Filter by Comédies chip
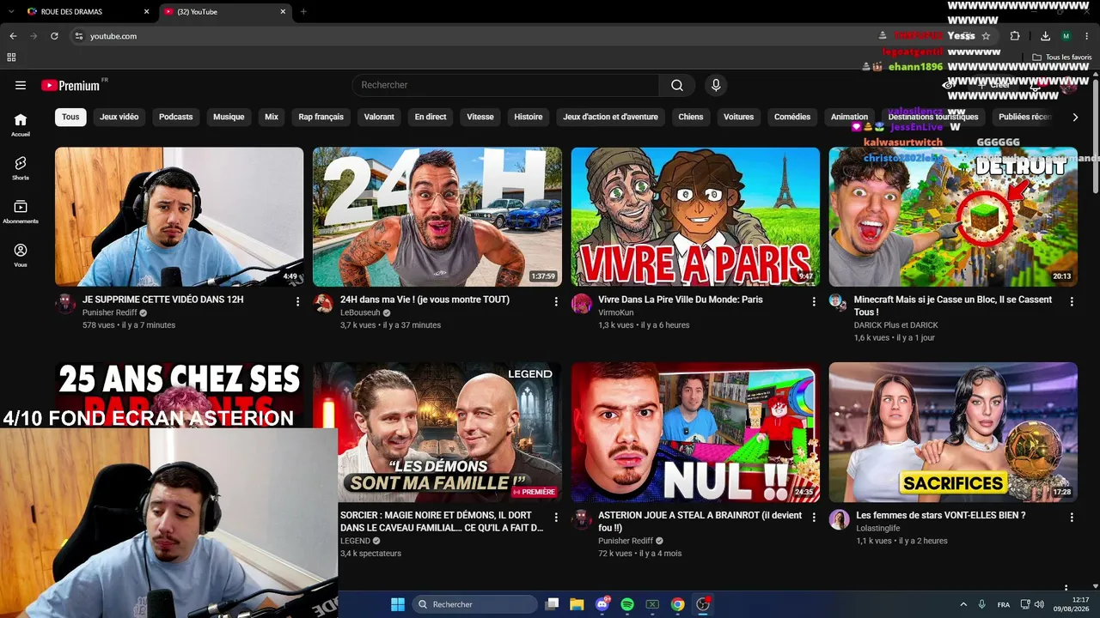The height and width of the screenshot is (618, 1100). [x=792, y=117]
